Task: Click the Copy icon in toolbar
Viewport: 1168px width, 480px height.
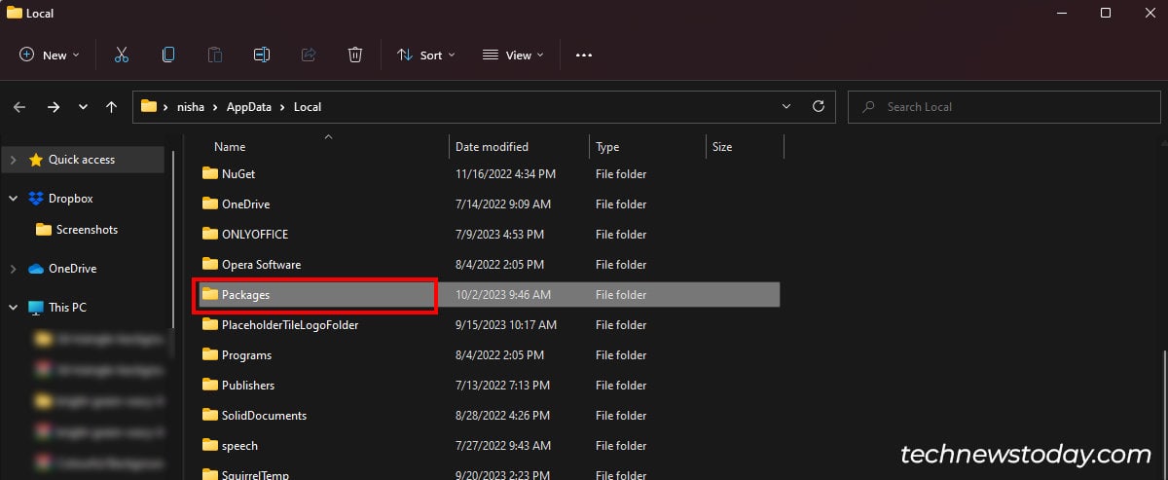Action: [168, 55]
